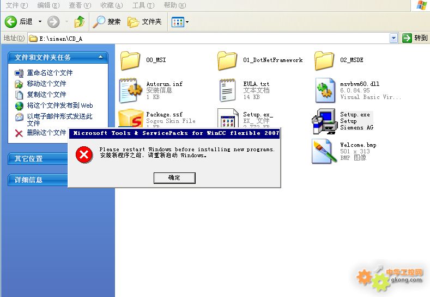
Task: Select the 02_MSDE folder icon
Action: pyautogui.click(x=324, y=60)
